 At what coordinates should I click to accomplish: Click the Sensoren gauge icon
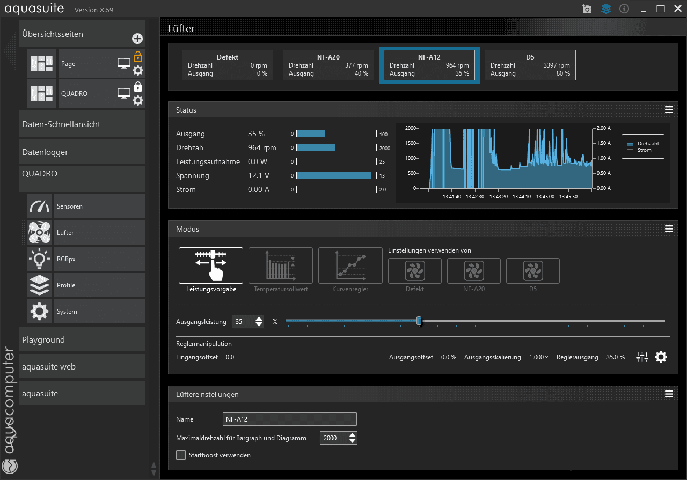coord(40,206)
